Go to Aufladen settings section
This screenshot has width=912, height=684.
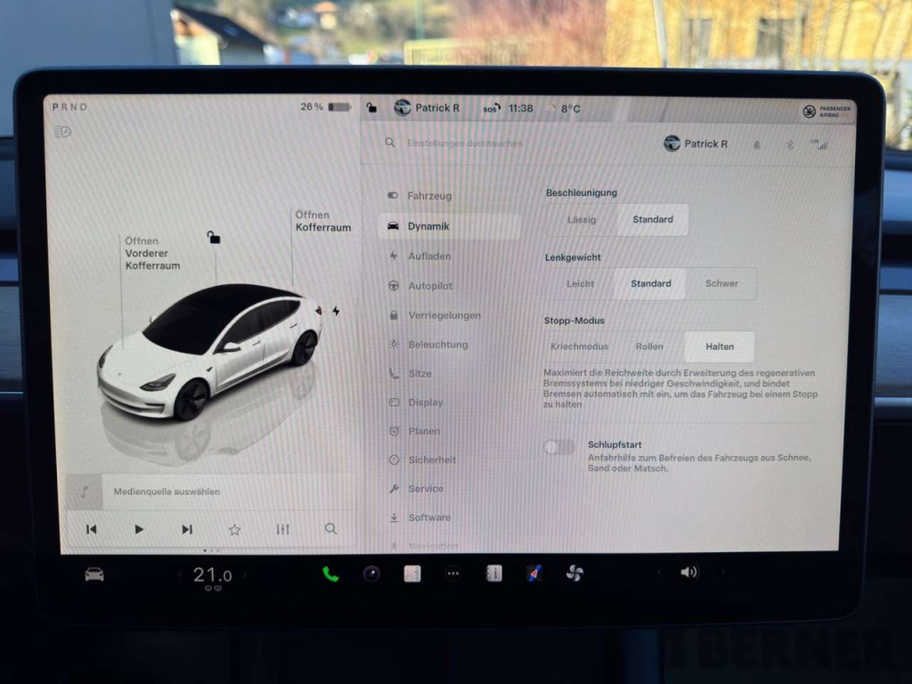(429, 256)
